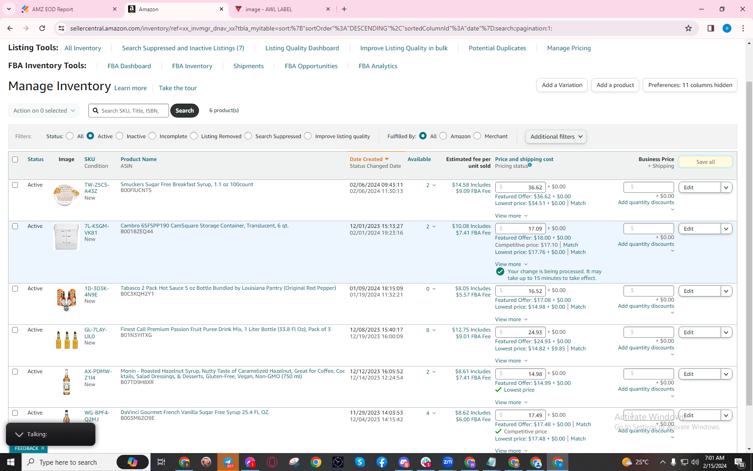This screenshot has width=753, height=471.
Task: View site information icon in address bar
Action: (x=61, y=28)
